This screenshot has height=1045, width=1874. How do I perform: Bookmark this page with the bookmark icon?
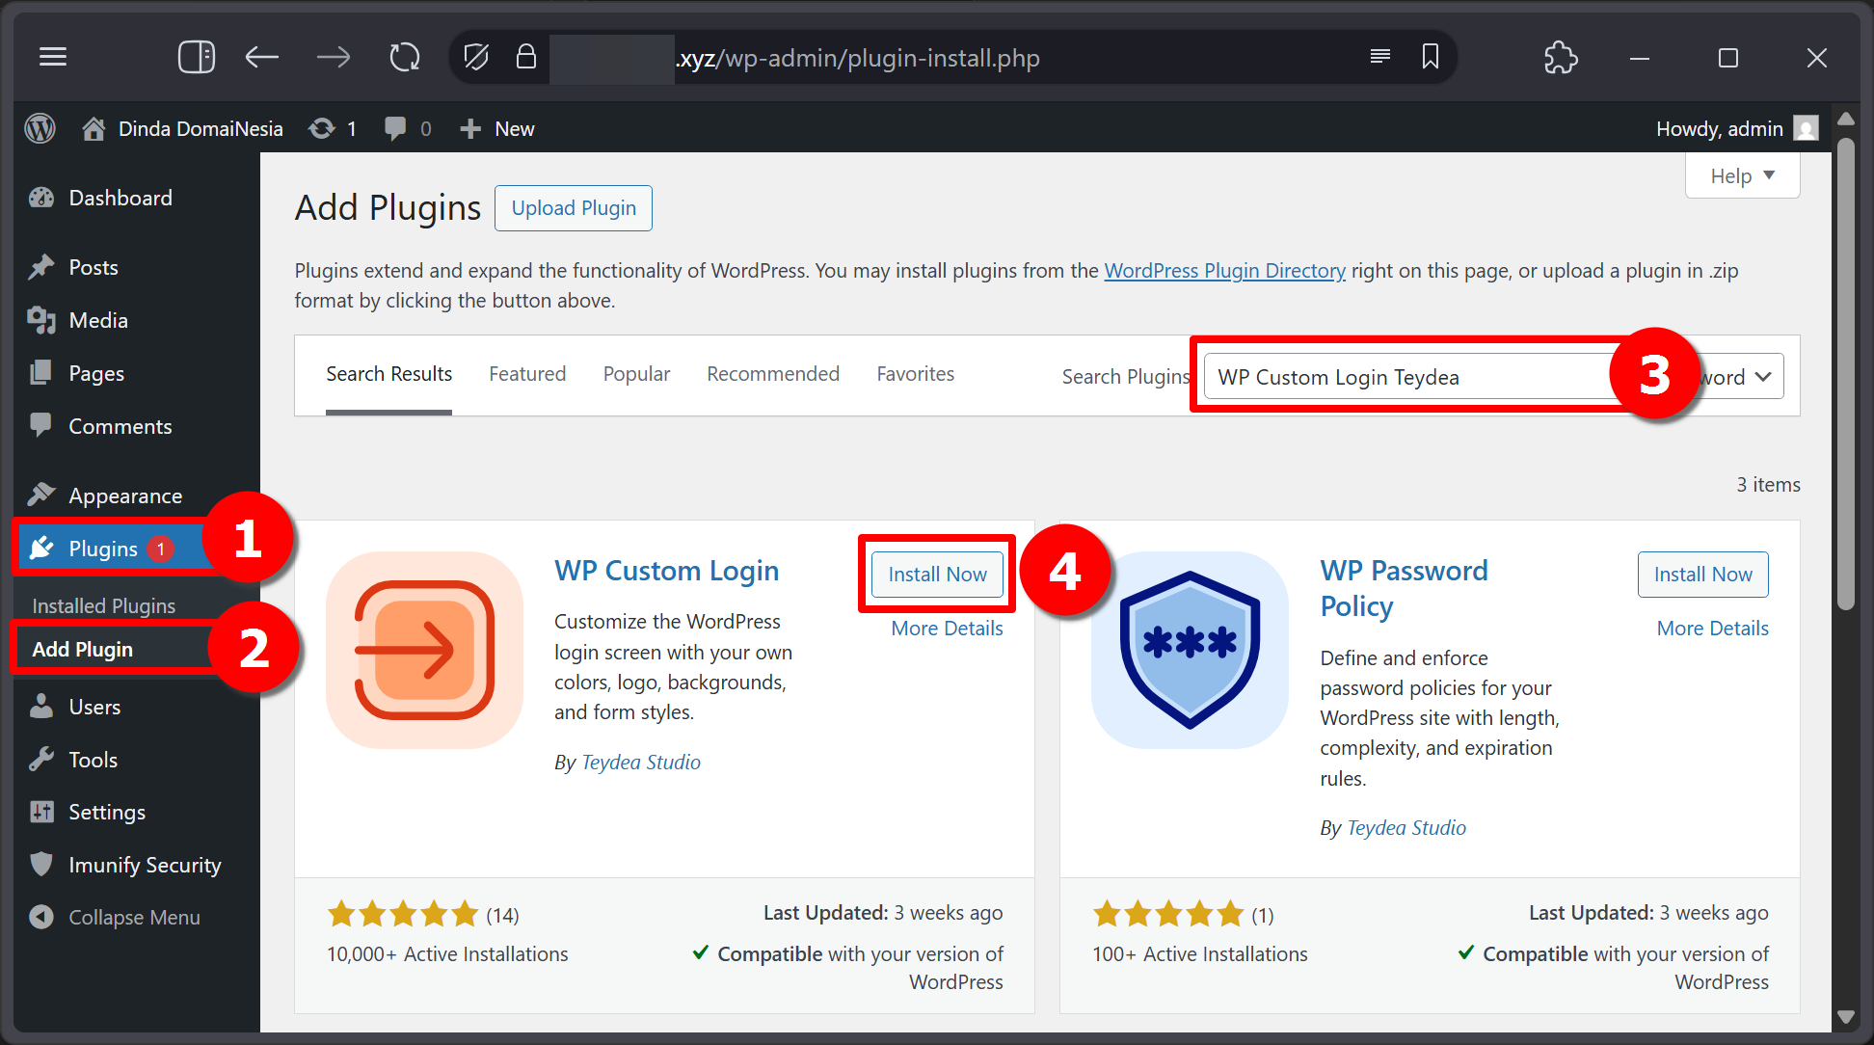(x=1431, y=57)
